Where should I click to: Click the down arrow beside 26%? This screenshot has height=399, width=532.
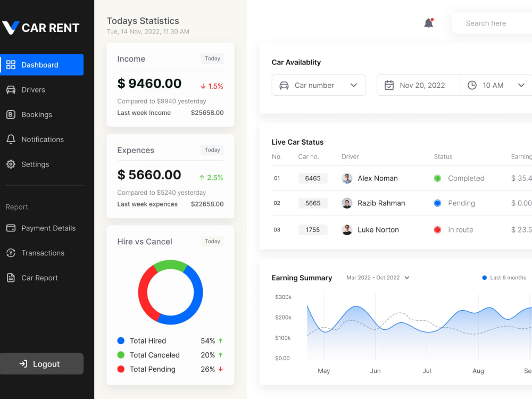click(221, 369)
